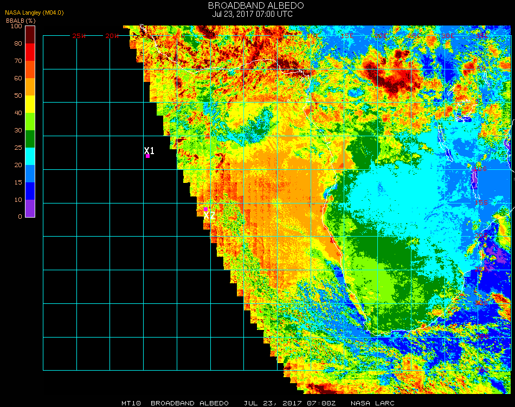Image resolution: width=515 pixels, height=407 pixels.
Task: Click the 30S latitude label
Action: coord(481,303)
